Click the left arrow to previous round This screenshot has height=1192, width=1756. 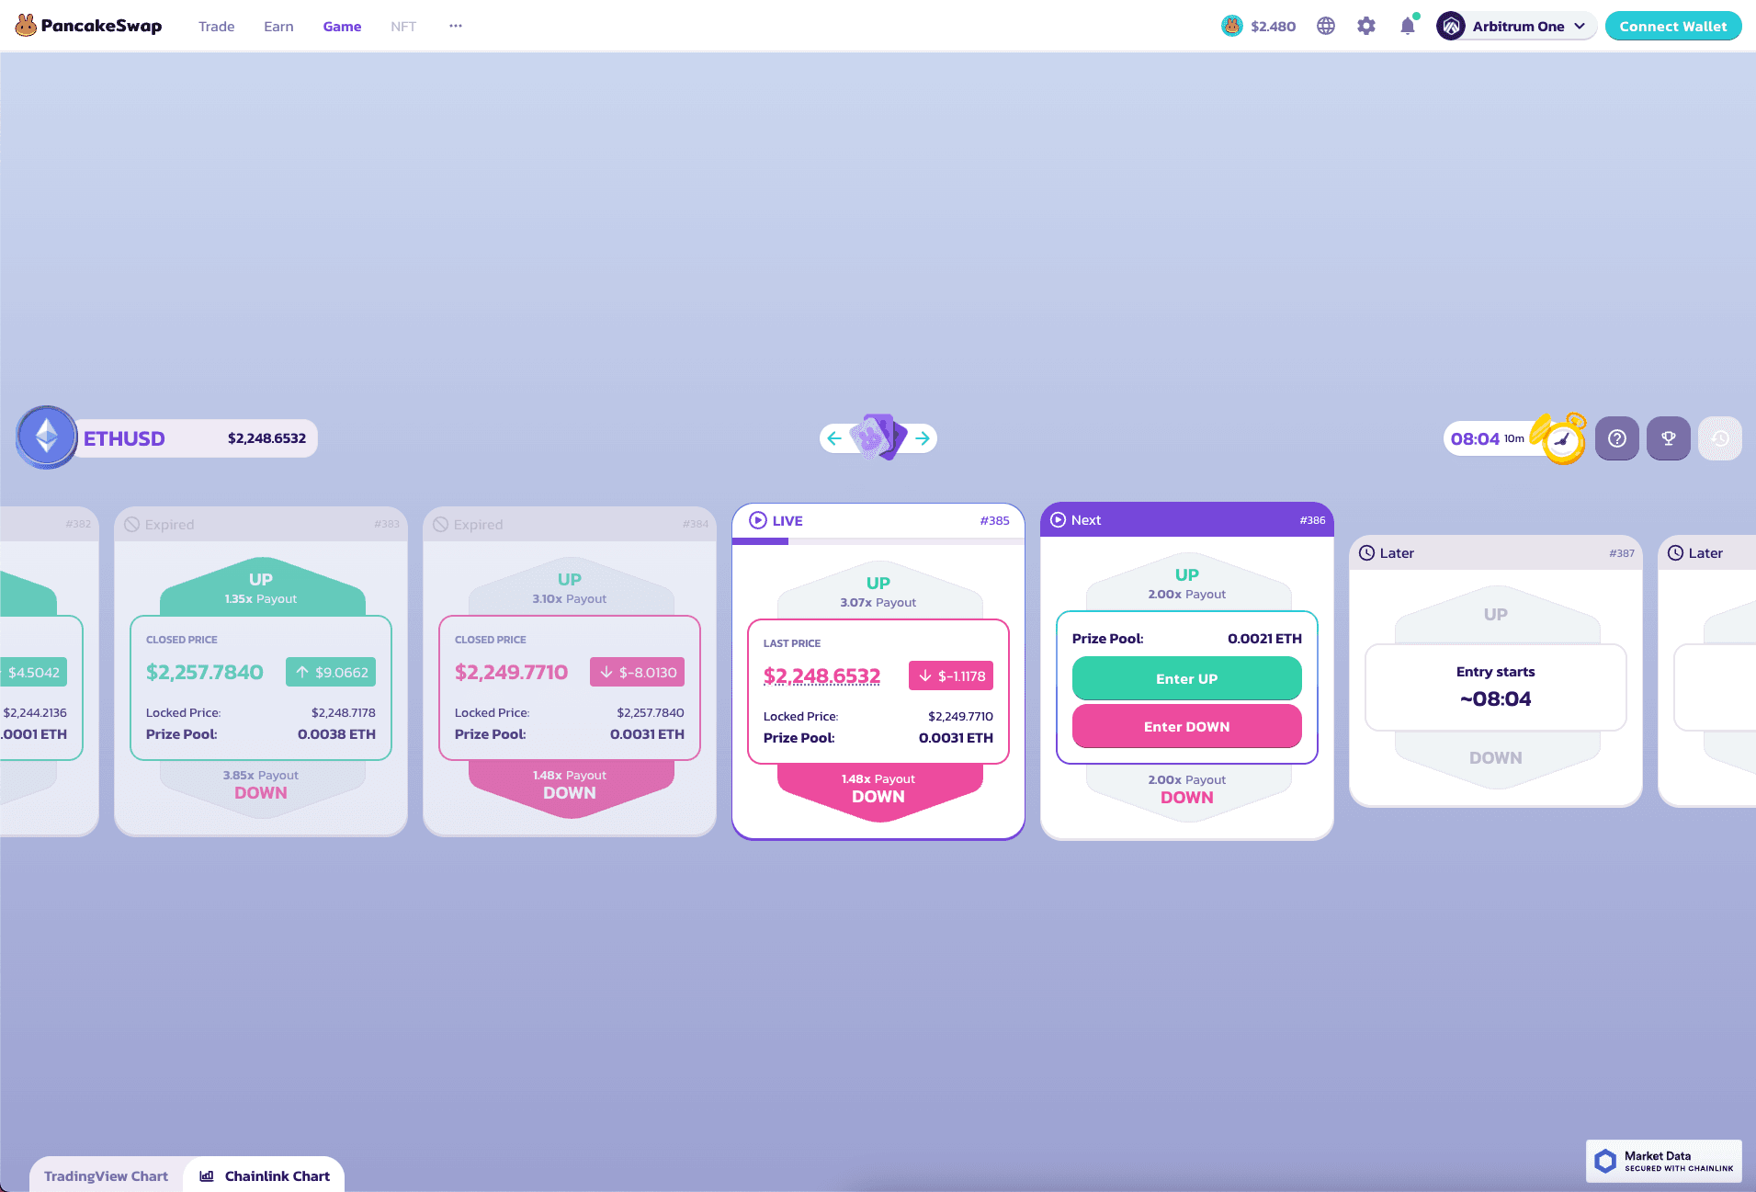click(x=834, y=438)
